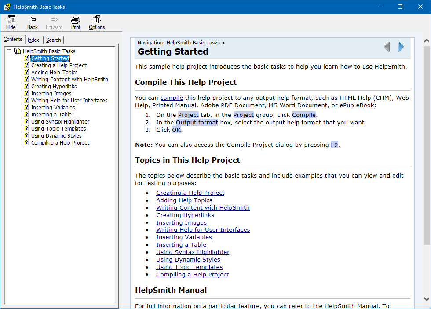Open the Creating Hyperlinks link
The width and height of the screenshot is (431, 309).
tap(185, 215)
